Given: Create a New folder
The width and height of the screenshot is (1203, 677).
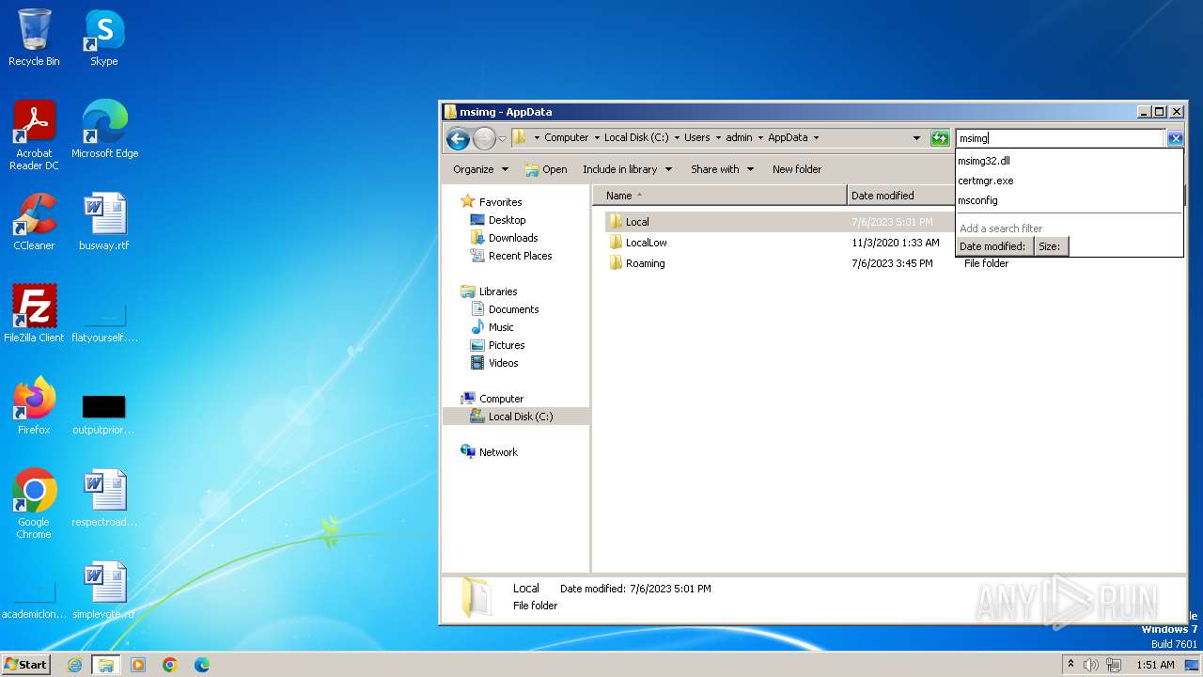Looking at the screenshot, I should click(797, 169).
